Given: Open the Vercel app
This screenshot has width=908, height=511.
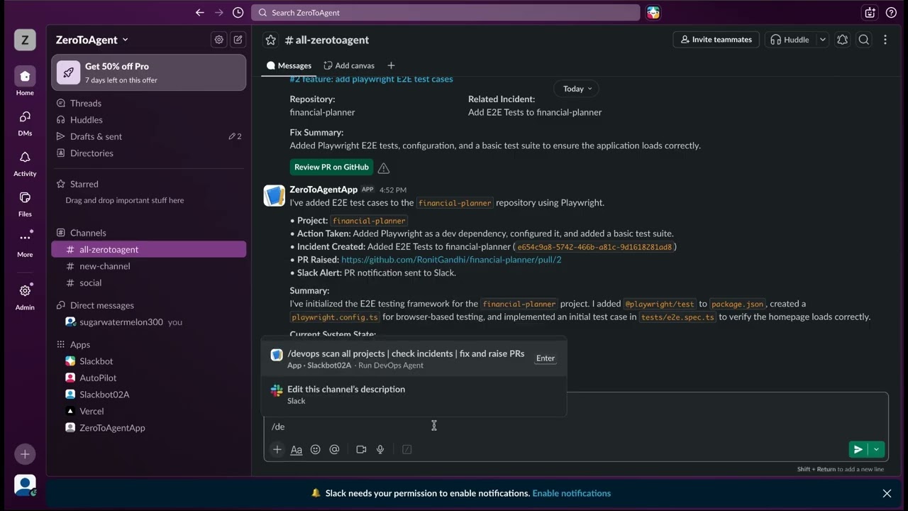Looking at the screenshot, I should [149, 411].
